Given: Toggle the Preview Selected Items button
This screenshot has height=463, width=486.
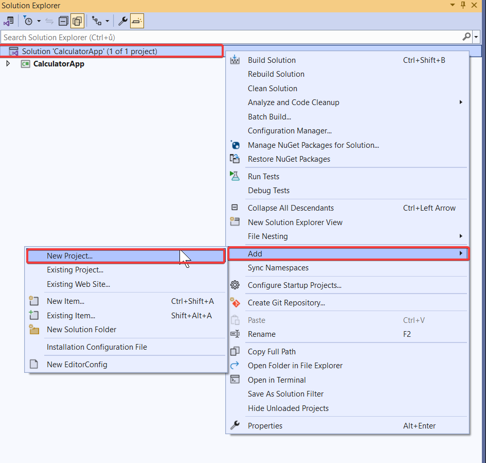Looking at the screenshot, I should point(137,21).
